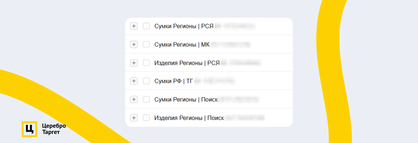Tick checkbox for Сумки Регионы | РСЯ
Screen dimensions: 418x143
click(146, 26)
